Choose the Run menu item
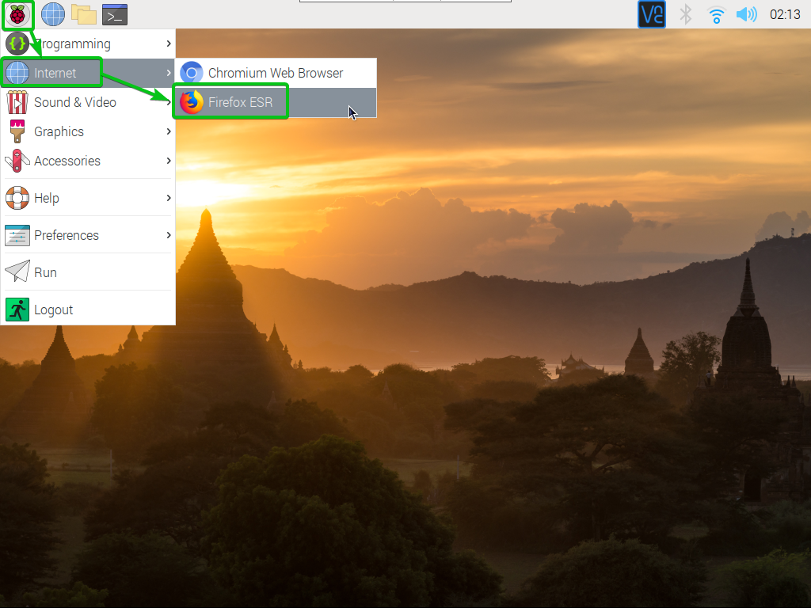The width and height of the screenshot is (811, 608). coord(88,272)
